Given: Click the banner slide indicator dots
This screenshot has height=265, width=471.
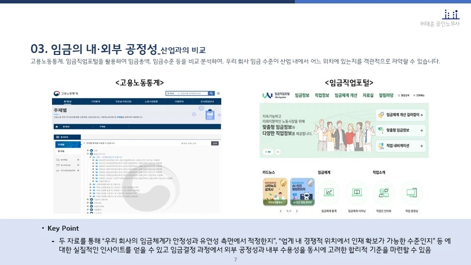Looking at the screenshot, I should point(268,152).
